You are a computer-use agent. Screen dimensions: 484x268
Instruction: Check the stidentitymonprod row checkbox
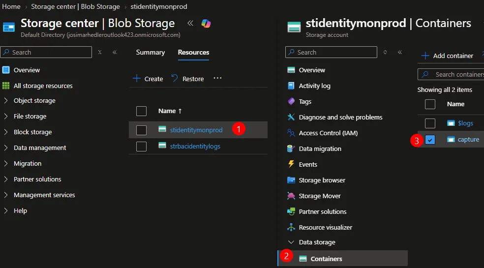[141, 130]
